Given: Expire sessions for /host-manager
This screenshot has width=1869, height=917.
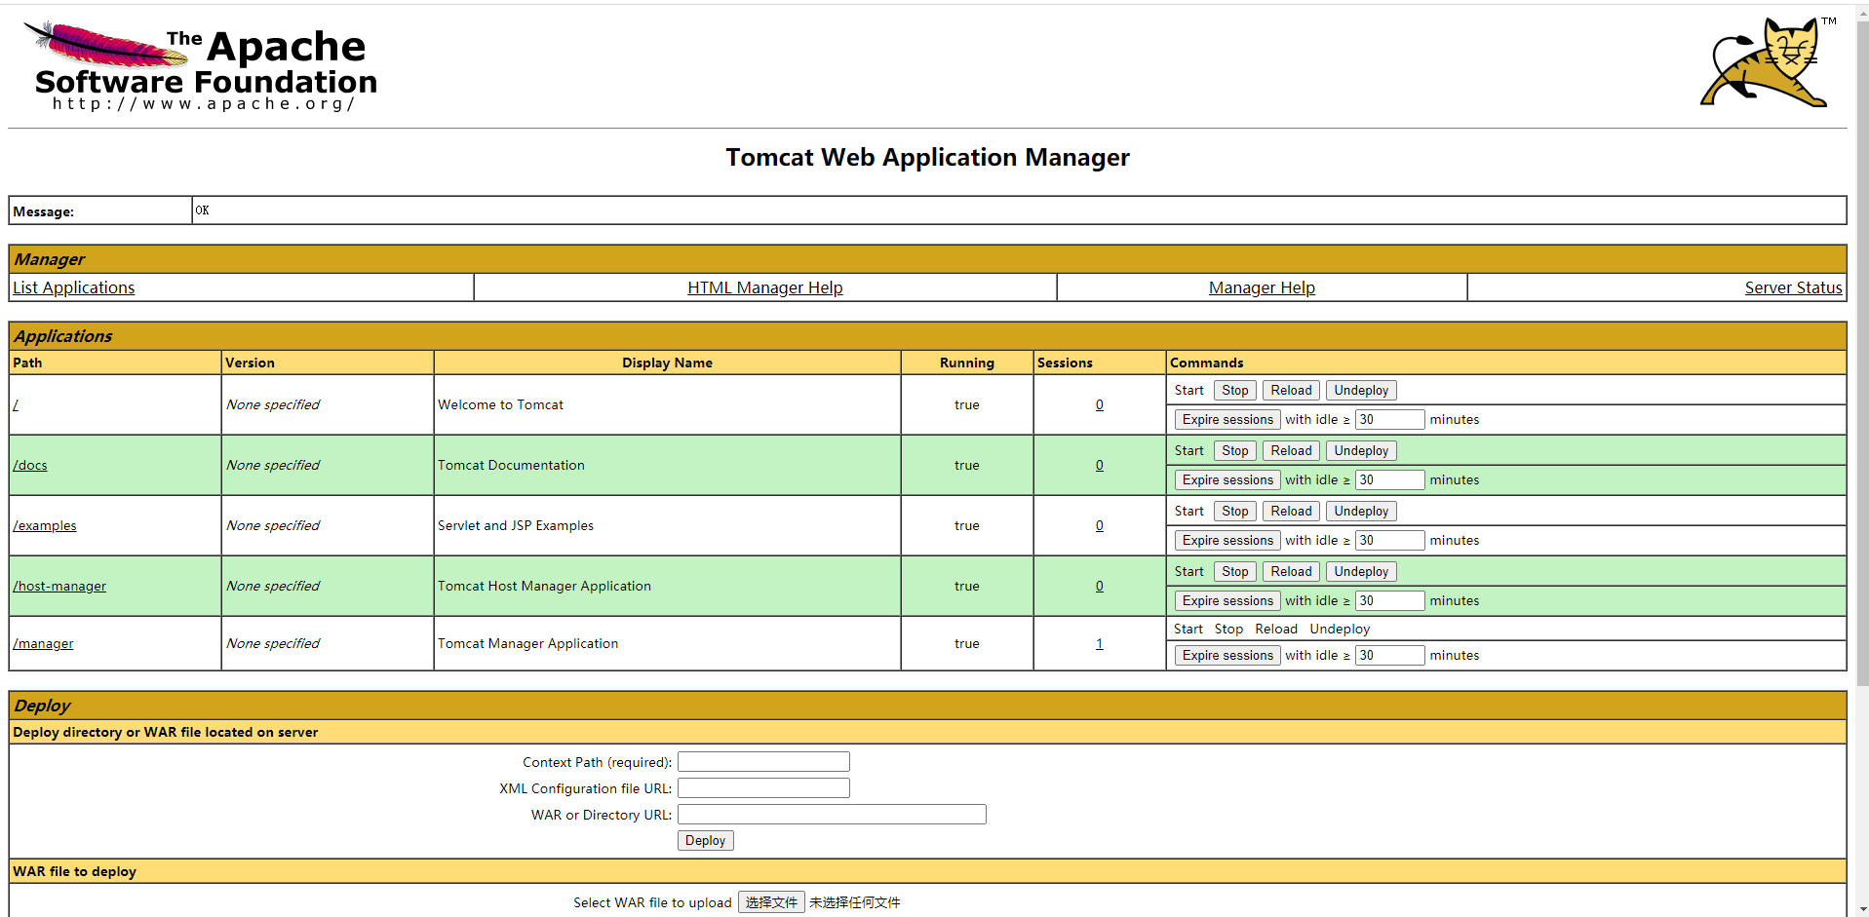Looking at the screenshot, I should point(1227,600).
